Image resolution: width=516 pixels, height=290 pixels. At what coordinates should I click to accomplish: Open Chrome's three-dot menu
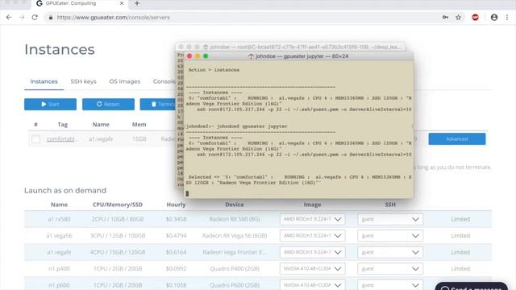pyautogui.click(x=507, y=18)
